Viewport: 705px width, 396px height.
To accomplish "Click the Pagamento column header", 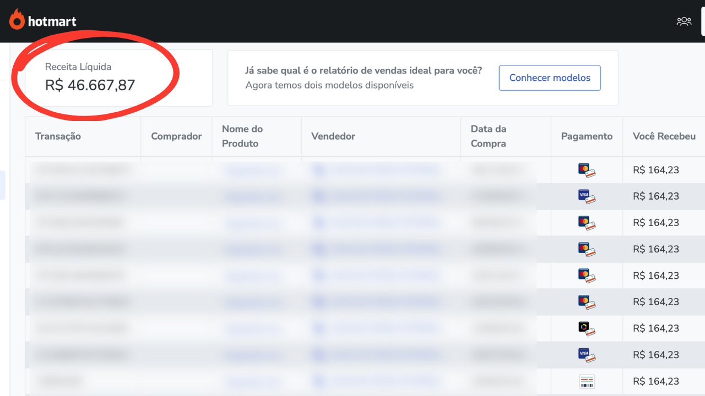I will click(587, 136).
